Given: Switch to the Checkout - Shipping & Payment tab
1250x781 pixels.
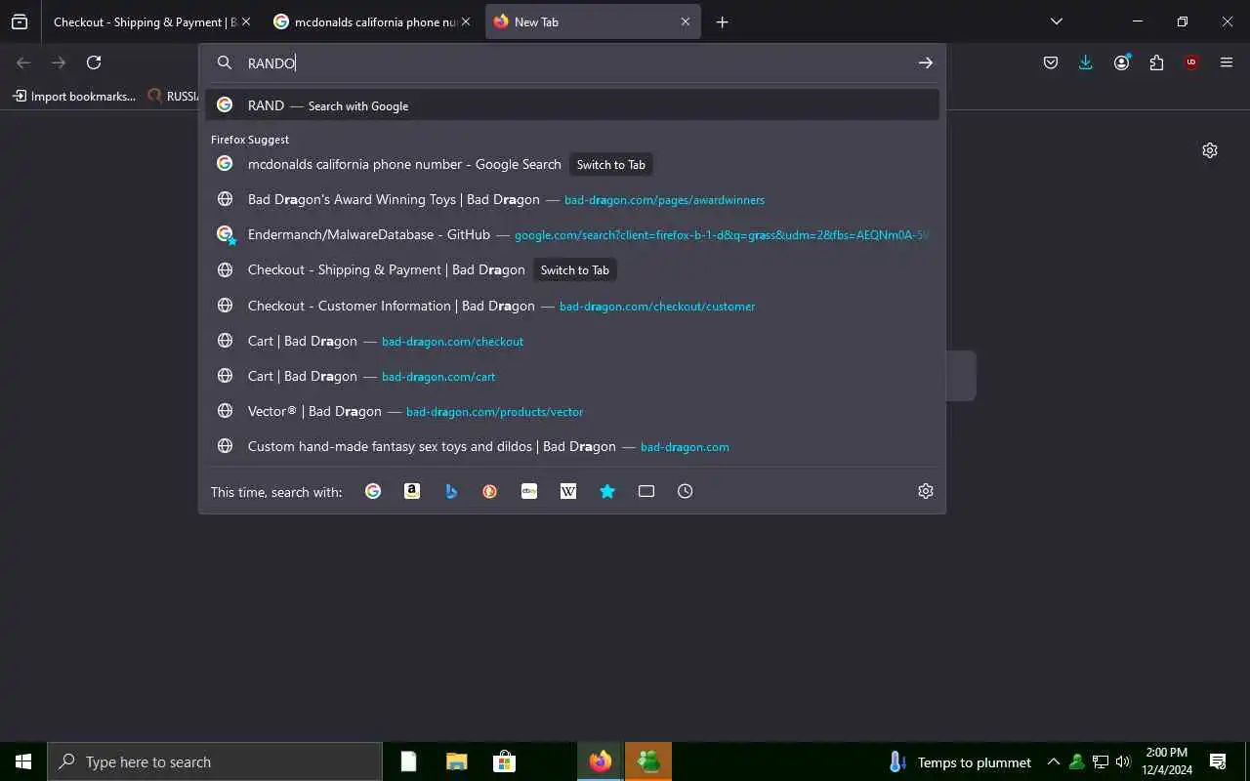Looking at the screenshot, I should point(145,21).
